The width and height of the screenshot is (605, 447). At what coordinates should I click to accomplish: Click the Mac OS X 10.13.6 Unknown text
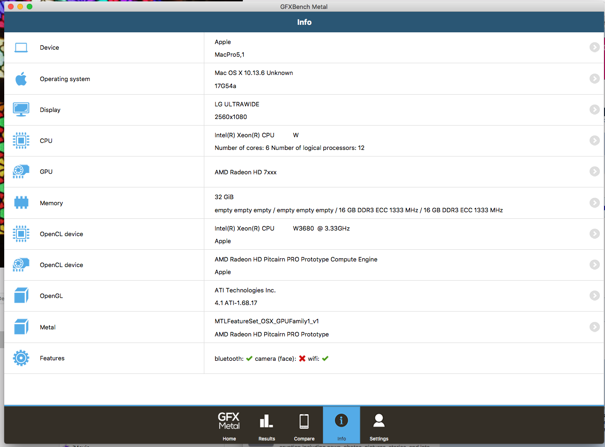[x=254, y=73]
